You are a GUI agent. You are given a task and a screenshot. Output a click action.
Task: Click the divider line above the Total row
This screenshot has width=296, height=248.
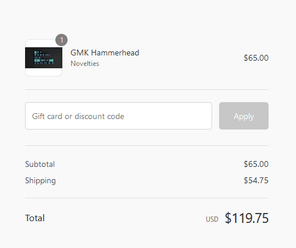(147, 198)
